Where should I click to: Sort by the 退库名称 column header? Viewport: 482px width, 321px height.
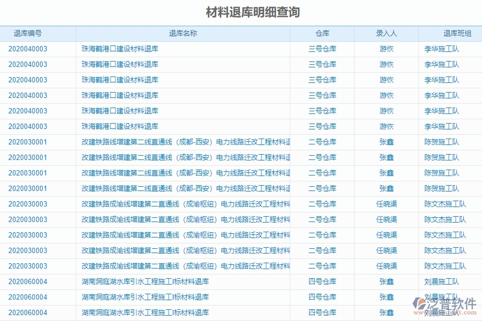coord(183,33)
